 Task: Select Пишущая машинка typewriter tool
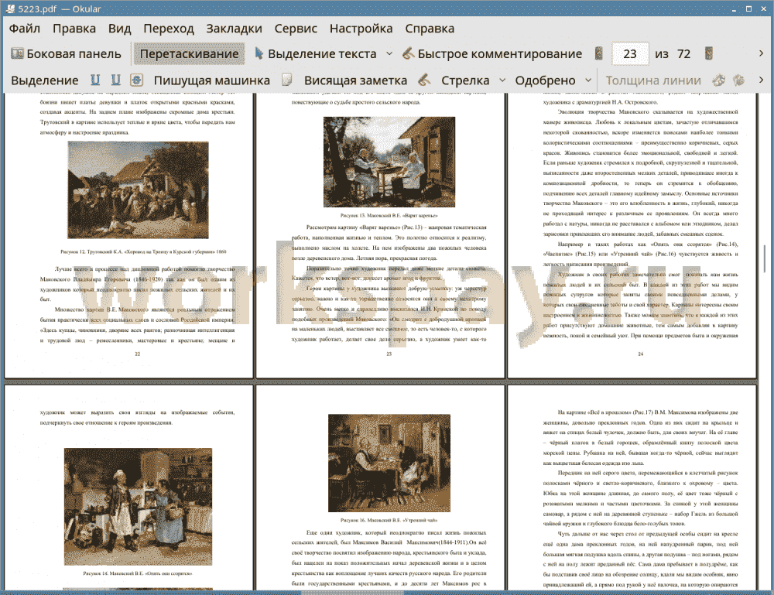tap(212, 80)
